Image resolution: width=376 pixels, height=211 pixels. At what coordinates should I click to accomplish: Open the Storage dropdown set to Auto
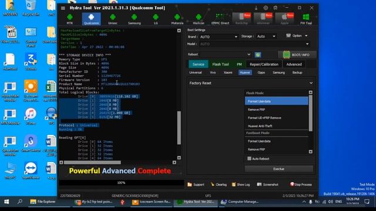266,36
